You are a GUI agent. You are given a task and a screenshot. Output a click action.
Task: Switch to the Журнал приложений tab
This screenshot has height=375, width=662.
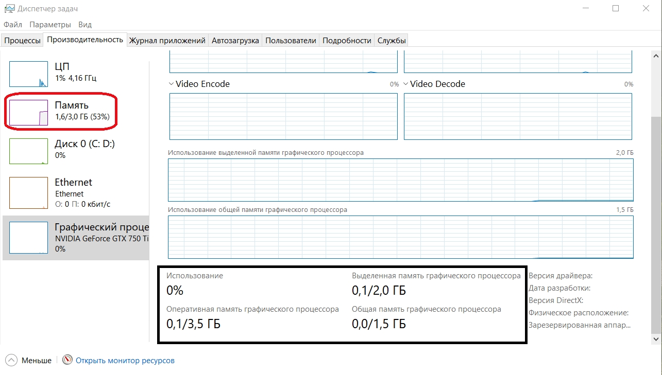point(167,41)
